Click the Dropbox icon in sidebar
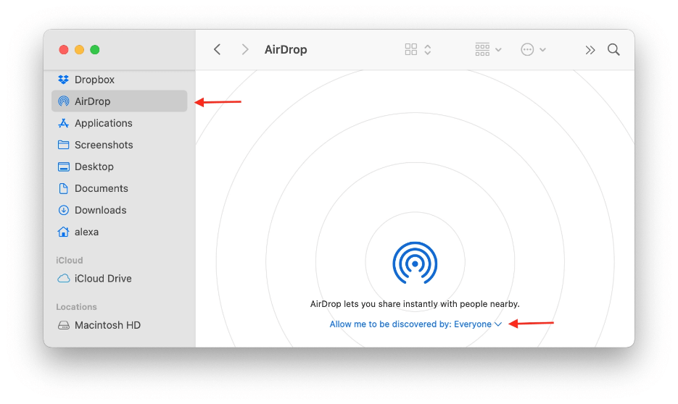 pos(63,80)
